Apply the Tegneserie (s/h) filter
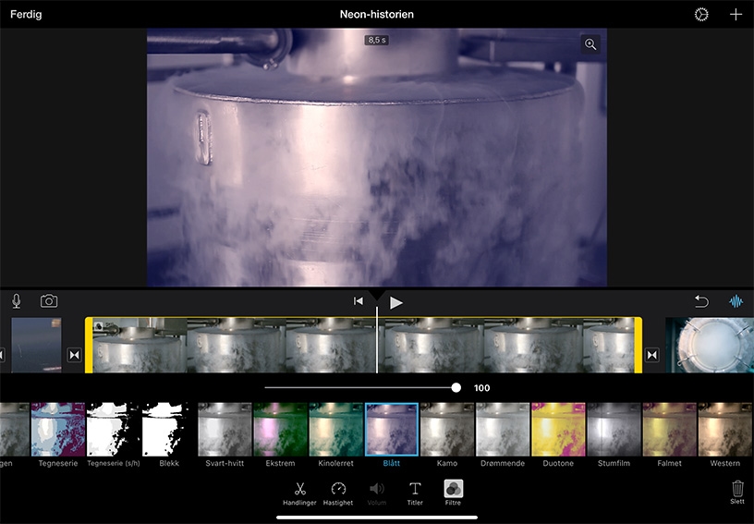Image resolution: width=754 pixels, height=524 pixels. 114,430
